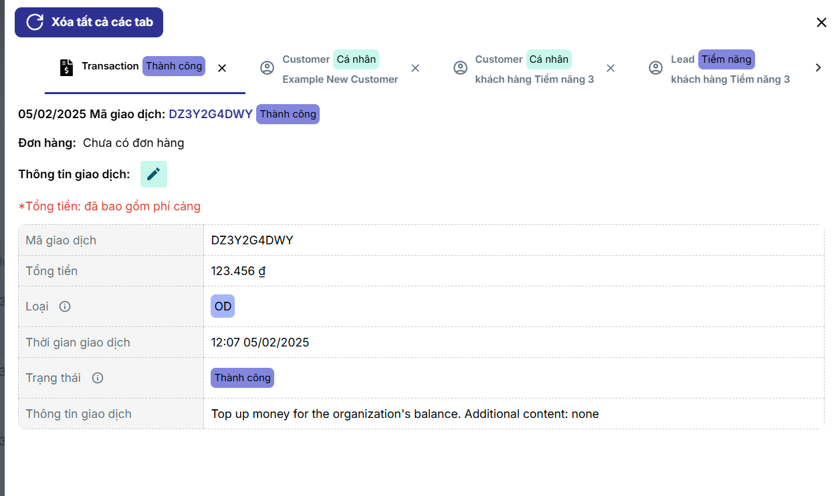Click the Tiềm năng badge on the Lead tab
Viewport: 836px width, 496px height.
[727, 59]
